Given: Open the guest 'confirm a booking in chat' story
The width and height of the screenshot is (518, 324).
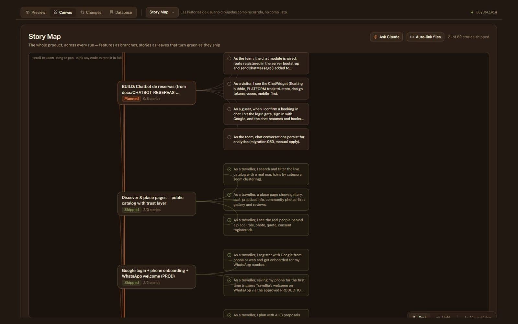Looking at the screenshot, I should (266, 114).
